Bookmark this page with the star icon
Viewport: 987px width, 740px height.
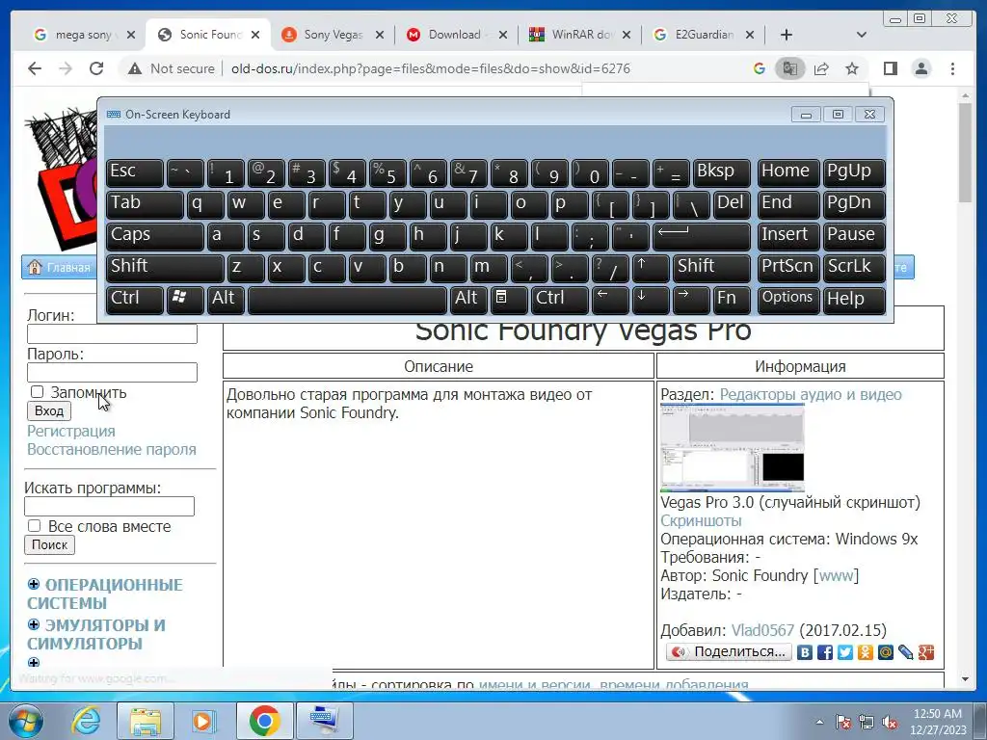(x=852, y=68)
